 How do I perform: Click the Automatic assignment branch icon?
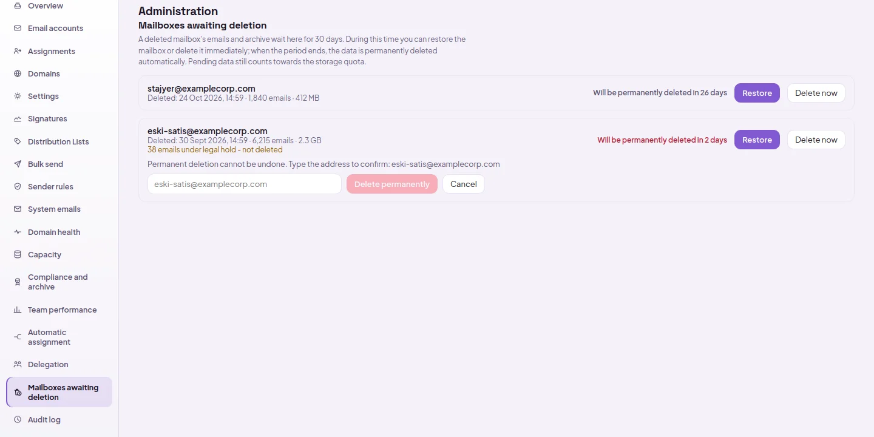click(x=18, y=337)
